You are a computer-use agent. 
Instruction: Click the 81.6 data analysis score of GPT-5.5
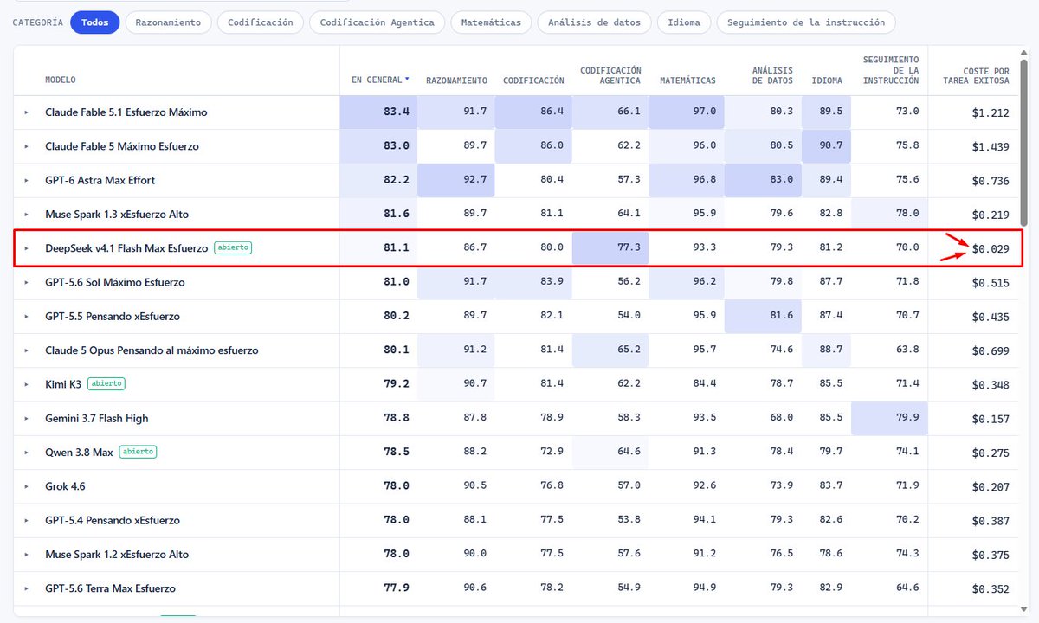coord(781,317)
